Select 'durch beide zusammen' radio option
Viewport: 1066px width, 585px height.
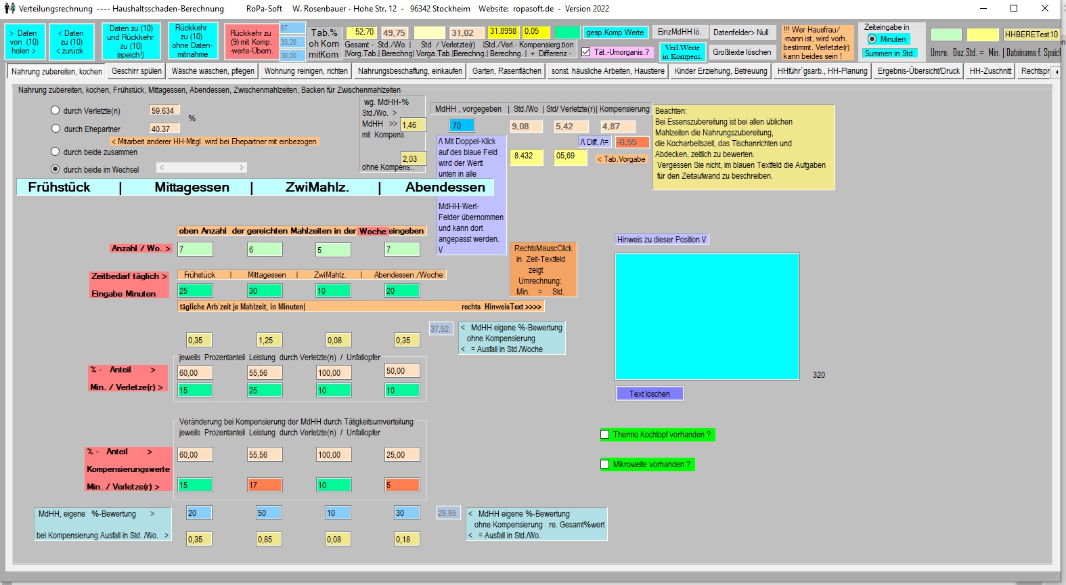click(55, 152)
